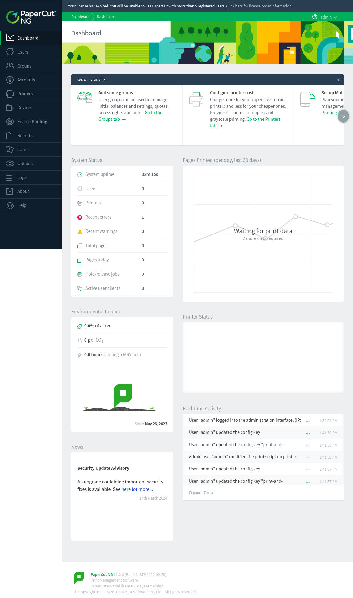The height and width of the screenshot is (598, 353).
Task: Click the Options gear icon
Action: (x=10, y=164)
